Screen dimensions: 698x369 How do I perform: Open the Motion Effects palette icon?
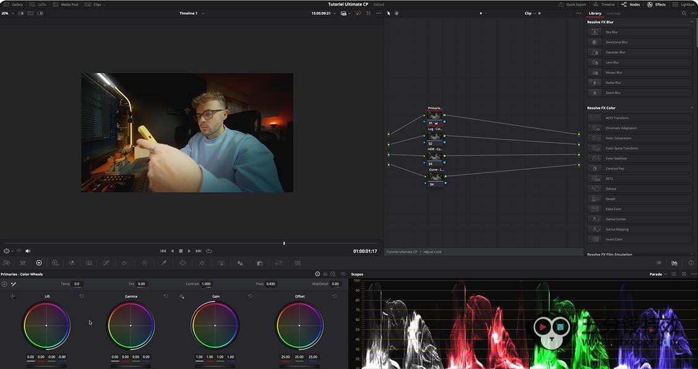(89, 263)
